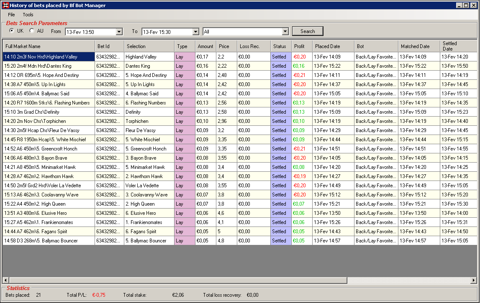480x303 pixels.
Task: Click the '6. Elusive Hero' selection cell
Action: (149, 213)
